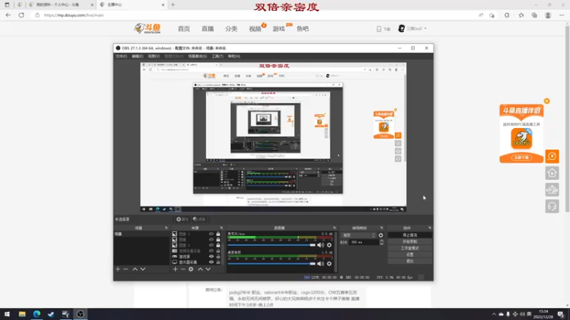This screenshot has width=570, height=320.
Task: Click the Edge address bar URL field
Action: [254, 15]
